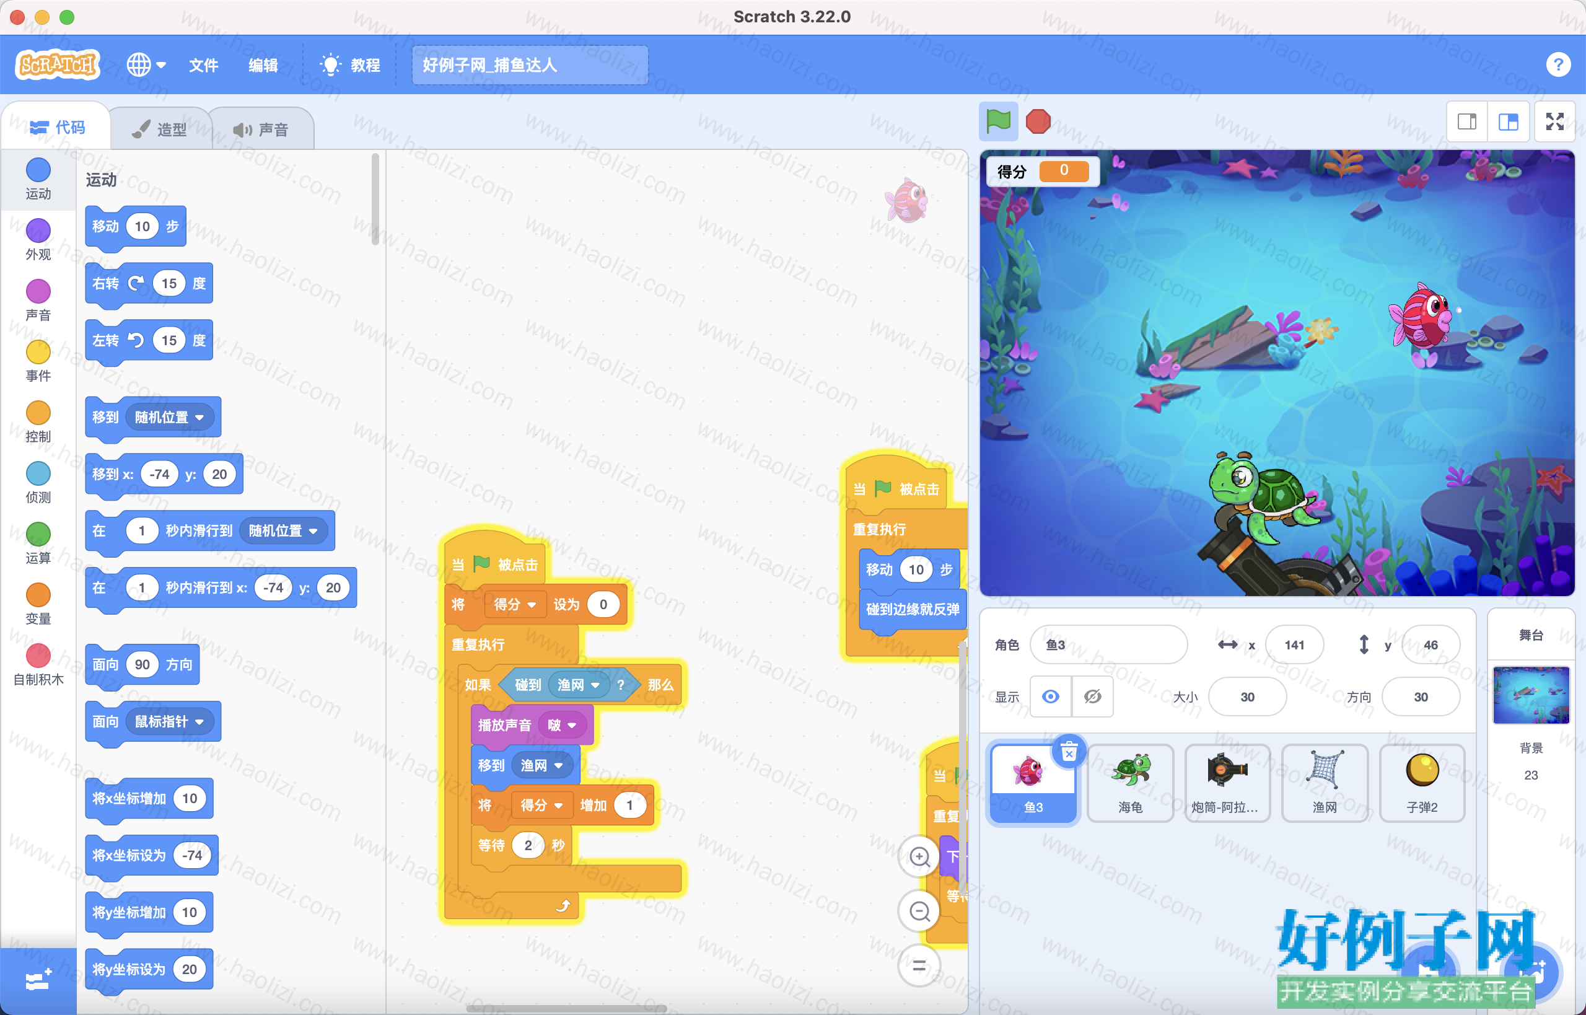
Task: Open the help question mark icon
Action: click(1558, 64)
